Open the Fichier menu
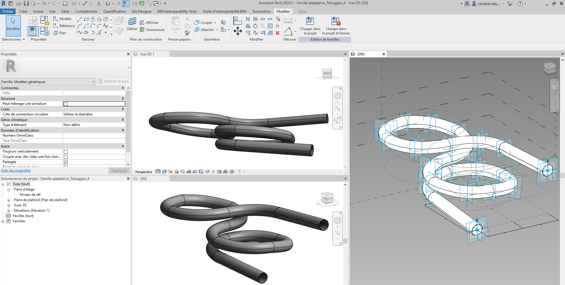The width and height of the screenshot is (565, 285). click(x=8, y=11)
